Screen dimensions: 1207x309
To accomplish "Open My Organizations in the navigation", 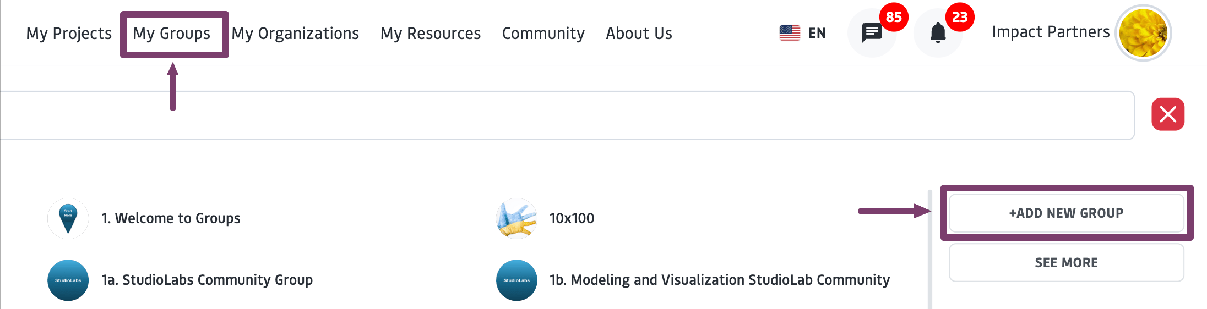I will [295, 34].
